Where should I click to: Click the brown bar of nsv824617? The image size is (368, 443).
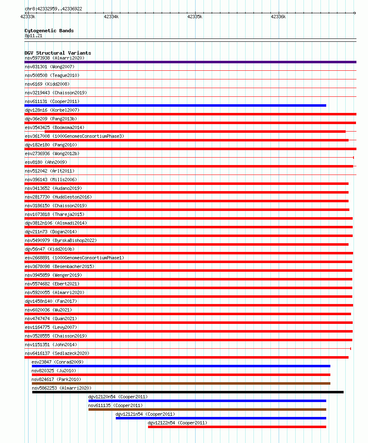pyautogui.click(x=181, y=384)
